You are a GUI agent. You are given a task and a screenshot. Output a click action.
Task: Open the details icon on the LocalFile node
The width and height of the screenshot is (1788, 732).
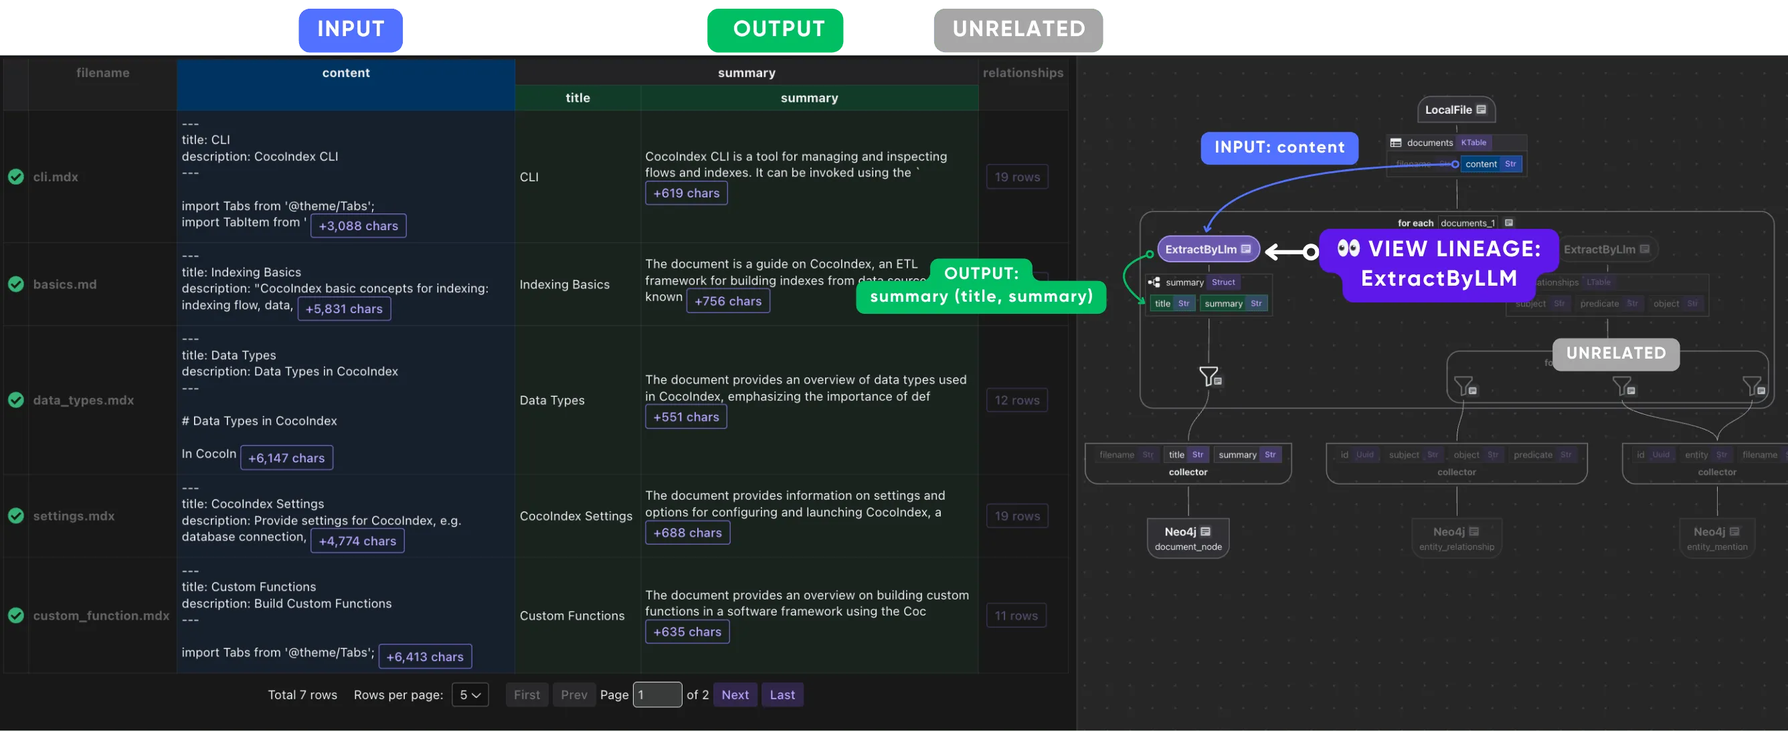point(1482,110)
